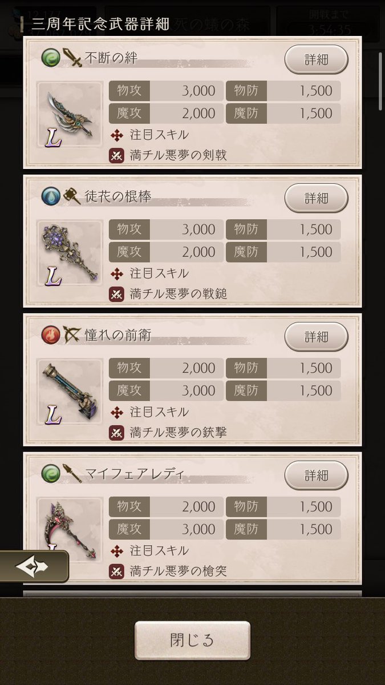The image size is (385, 685).
Task: Tap the 閉じる button
Action: coord(192,640)
